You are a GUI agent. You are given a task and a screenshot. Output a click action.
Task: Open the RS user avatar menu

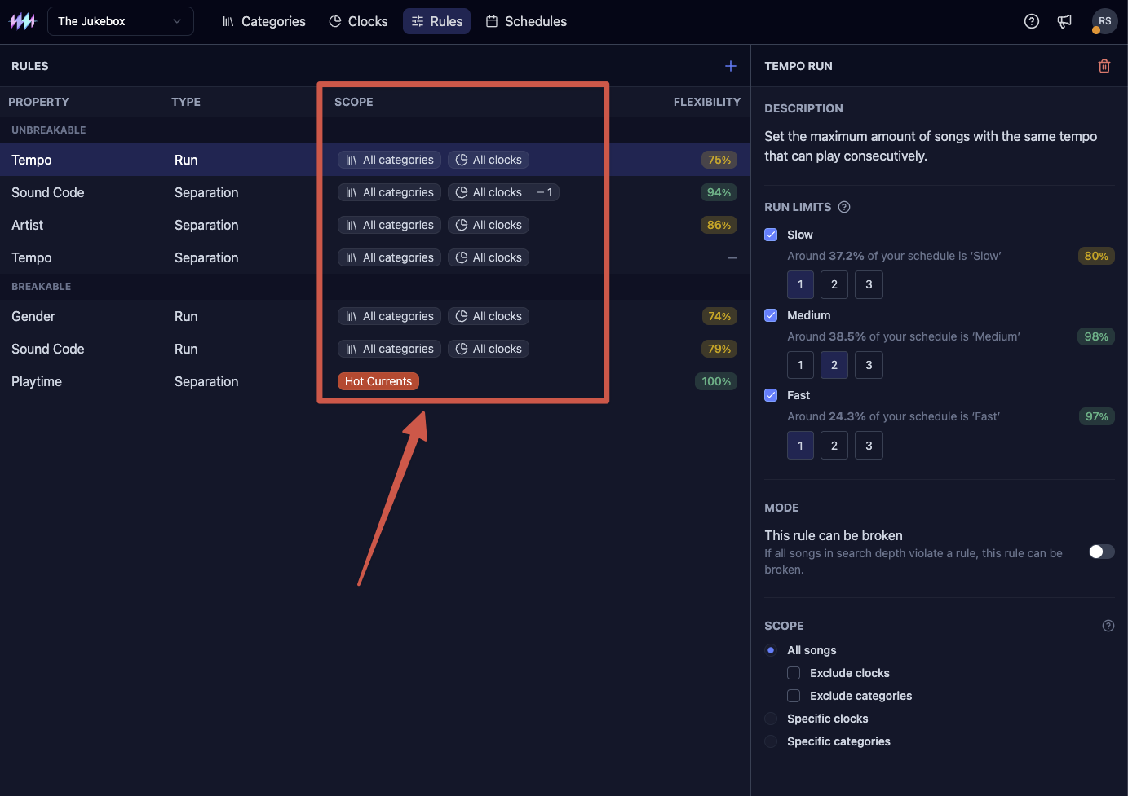[1104, 21]
